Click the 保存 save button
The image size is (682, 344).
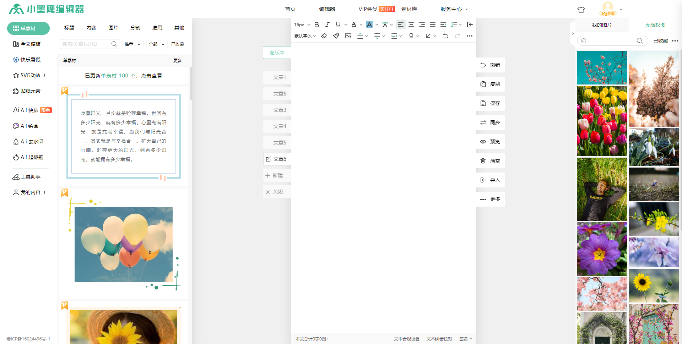(x=490, y=103)
